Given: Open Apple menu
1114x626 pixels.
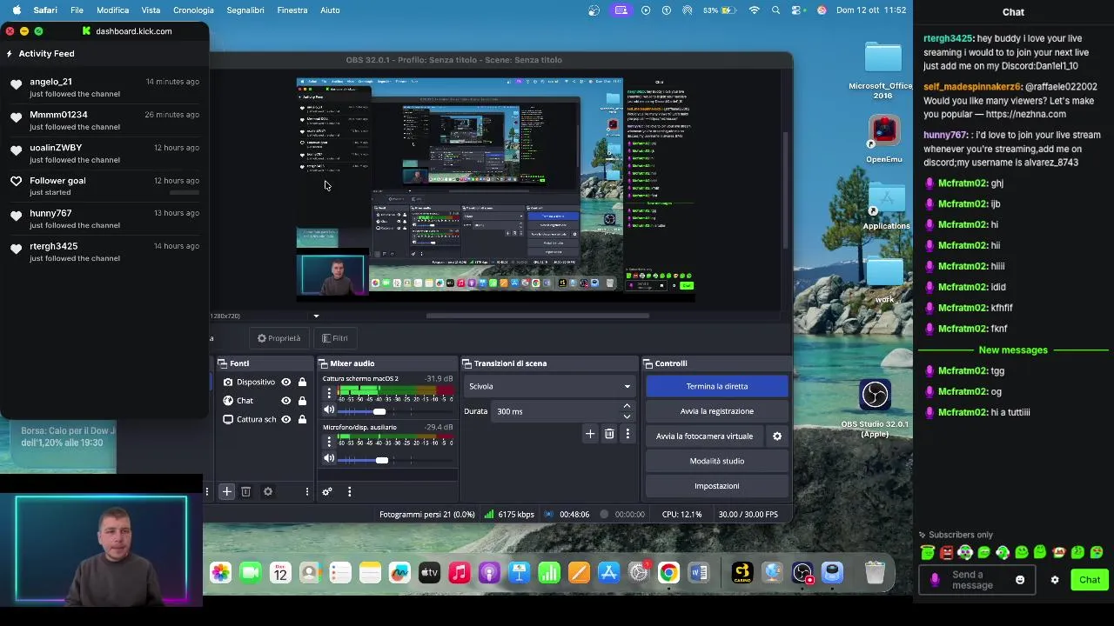Looking at the screenshot, I should pos(16,10).
